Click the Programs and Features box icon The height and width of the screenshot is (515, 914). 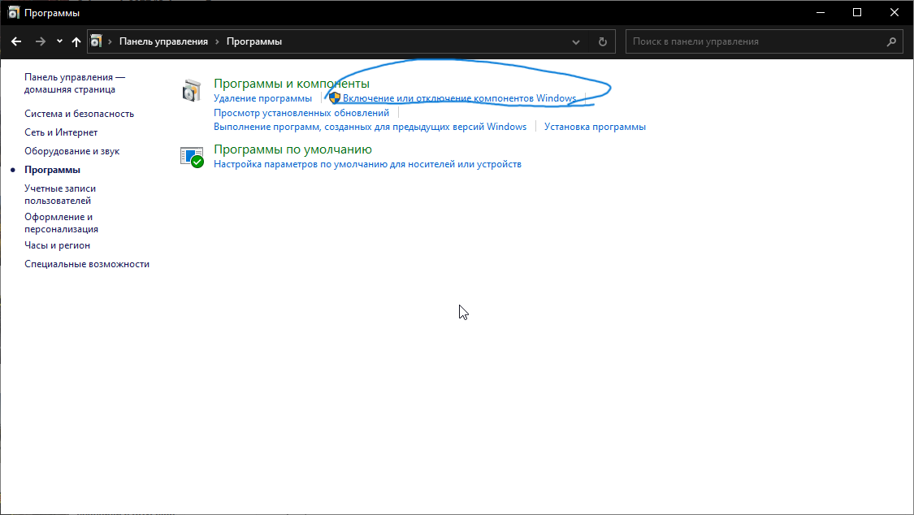click(x=191, y=91)
